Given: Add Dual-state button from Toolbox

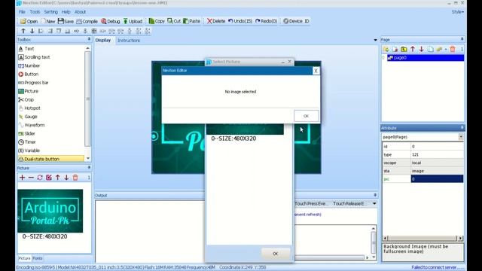Looking at the screenshot, I should click(x=50, y=159).
